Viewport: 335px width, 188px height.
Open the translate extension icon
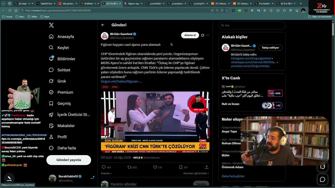pyautogui.click(x=258, y=10)
